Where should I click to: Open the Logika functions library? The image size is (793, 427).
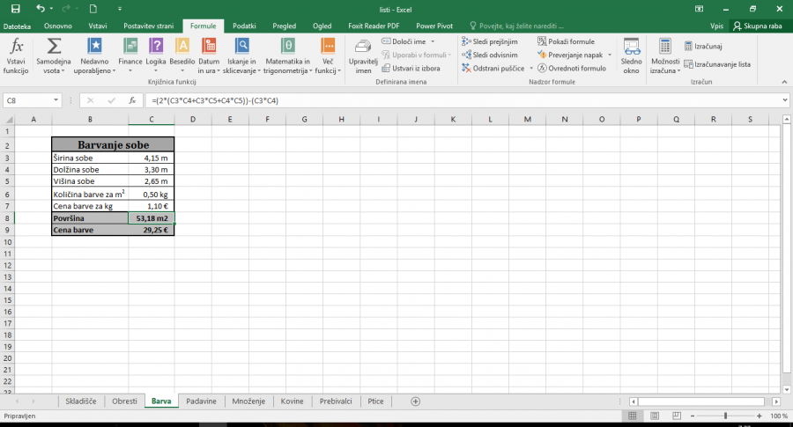tap(156, 55)
